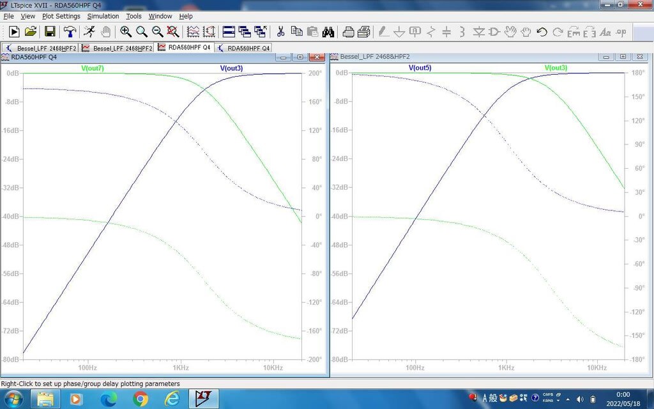Click the V(out7) trace label
This screenshot has height=409, width=654.
[93, 68]
